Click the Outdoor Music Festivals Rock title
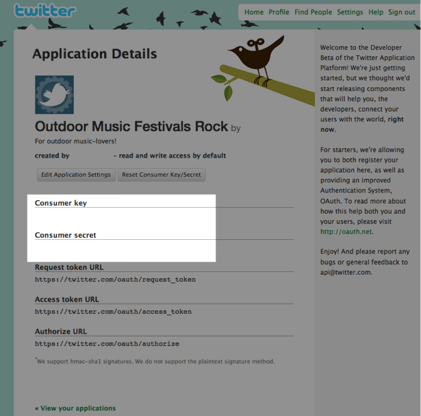The width and height of the screenshot is (421, 416). pos(131,126)
